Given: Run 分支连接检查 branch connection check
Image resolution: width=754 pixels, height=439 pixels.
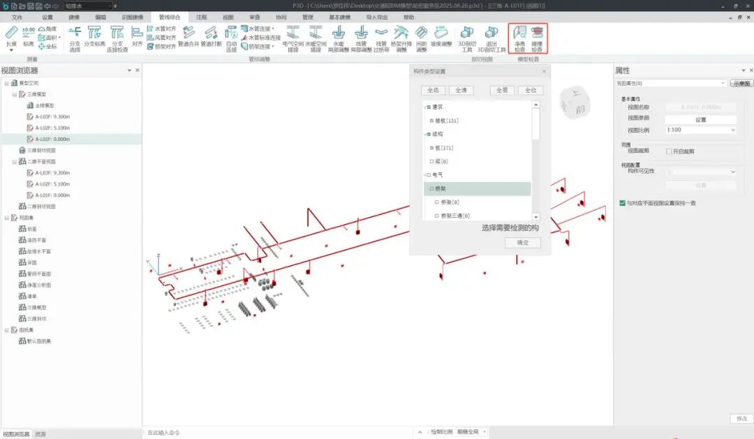Looking at the screenshot, I should pos(117,38).
